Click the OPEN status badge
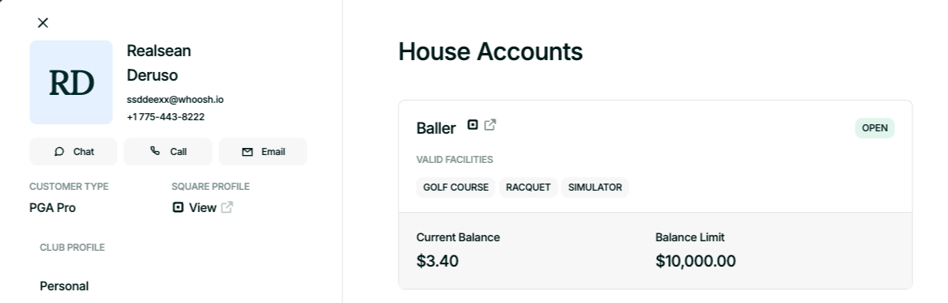 coord(874,128)
